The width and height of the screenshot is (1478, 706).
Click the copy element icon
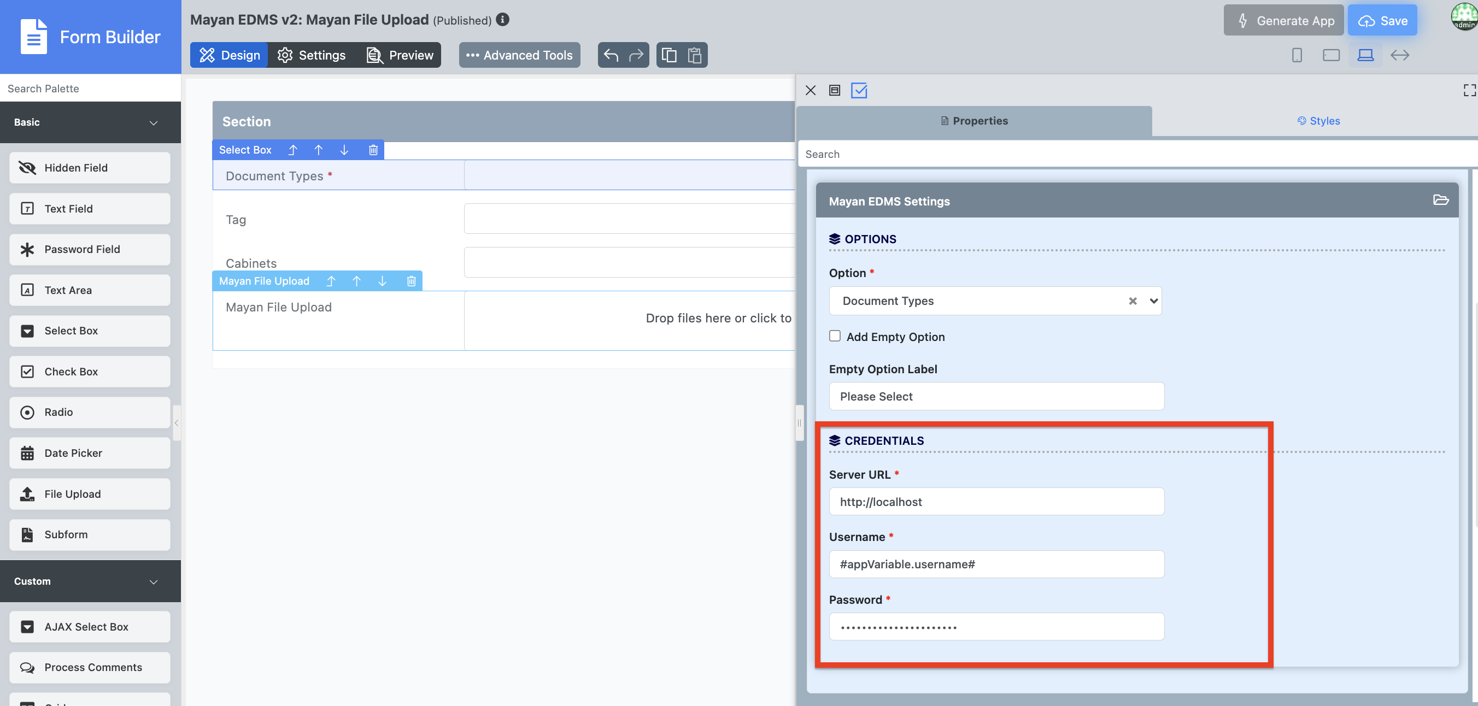click(669, 55)
